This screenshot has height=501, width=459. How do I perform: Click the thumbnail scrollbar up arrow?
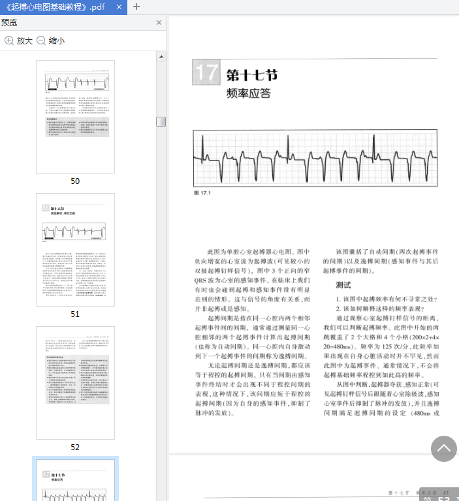161,57
